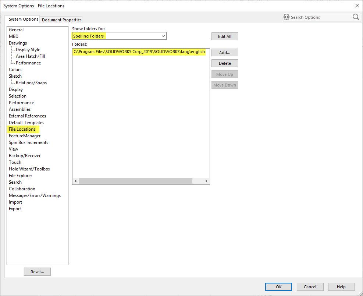This screenshot has height=296, width=363.
Task: Delete the selected folder path
Action: pyautogui.click(x=224, y=63)
